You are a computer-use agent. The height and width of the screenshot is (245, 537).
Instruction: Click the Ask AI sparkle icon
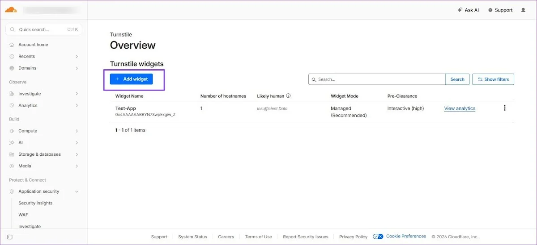point(460,10)
